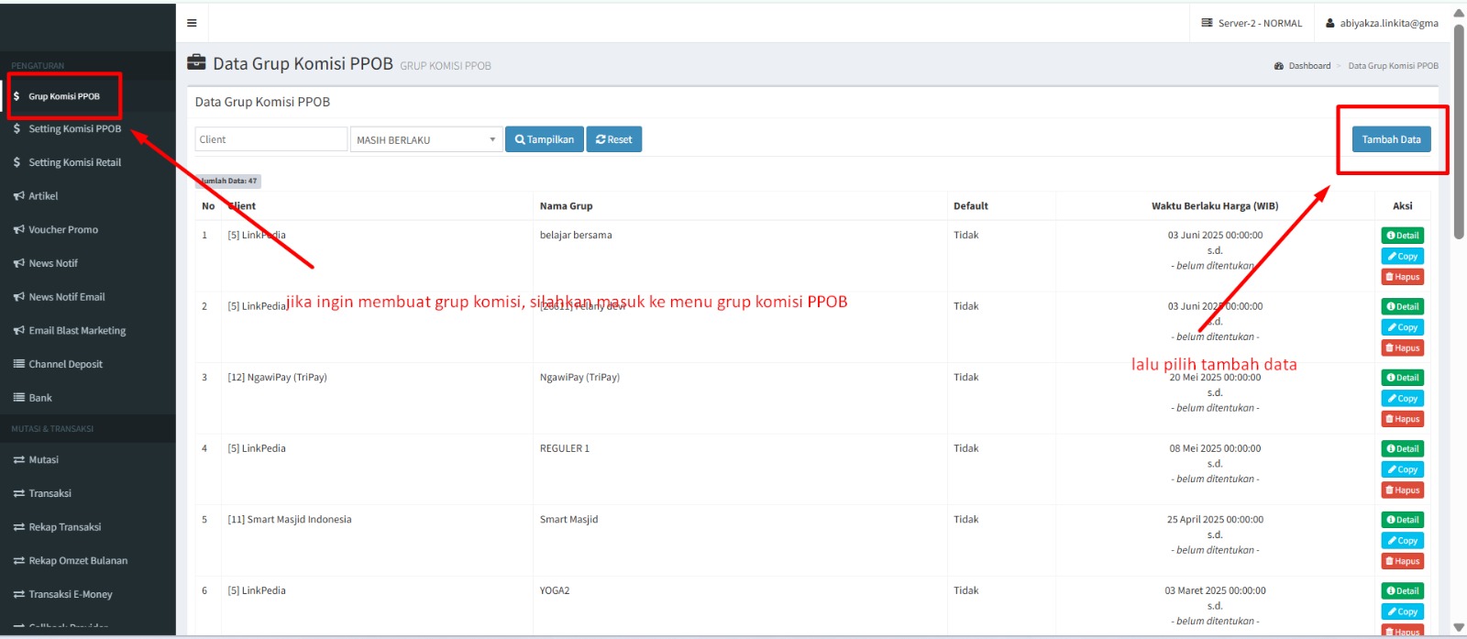Click Detail for belajar bersama row

(1403, 236)
